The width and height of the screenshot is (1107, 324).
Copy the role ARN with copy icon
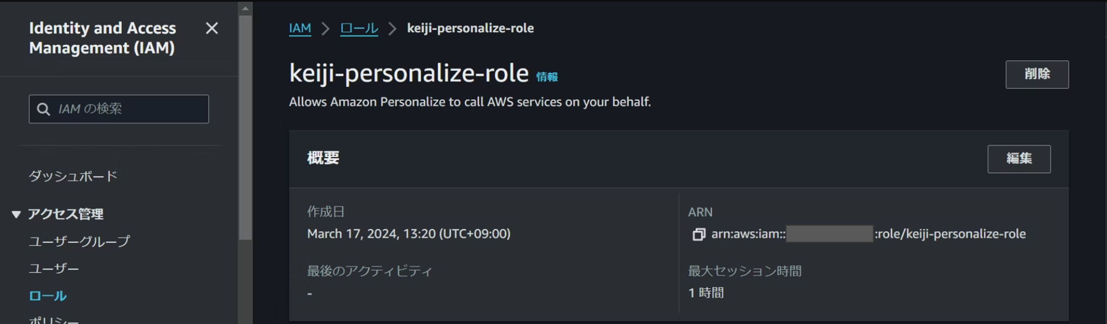coord(699,235)
